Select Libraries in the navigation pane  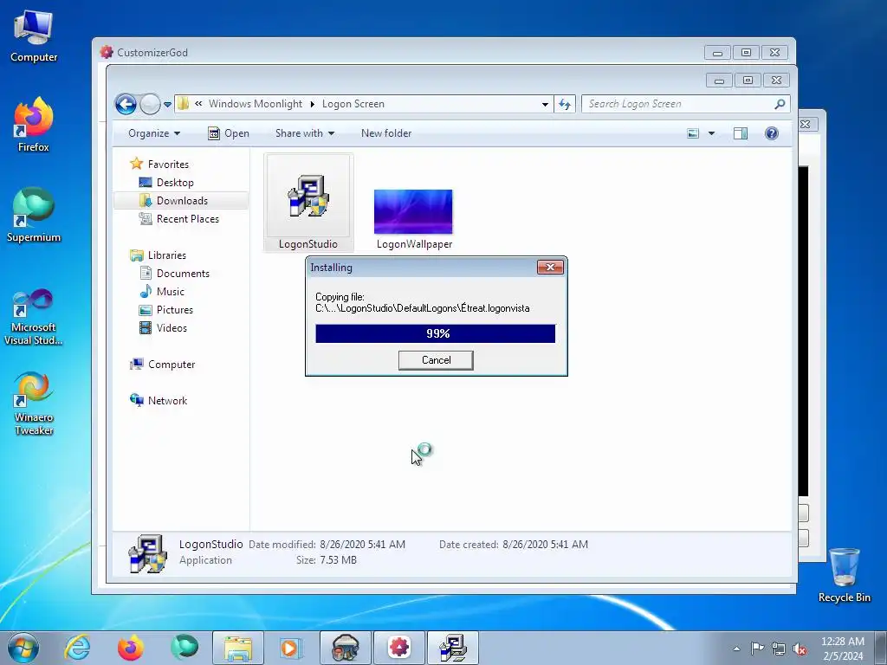pyautogui.click(x=167, y=255)
